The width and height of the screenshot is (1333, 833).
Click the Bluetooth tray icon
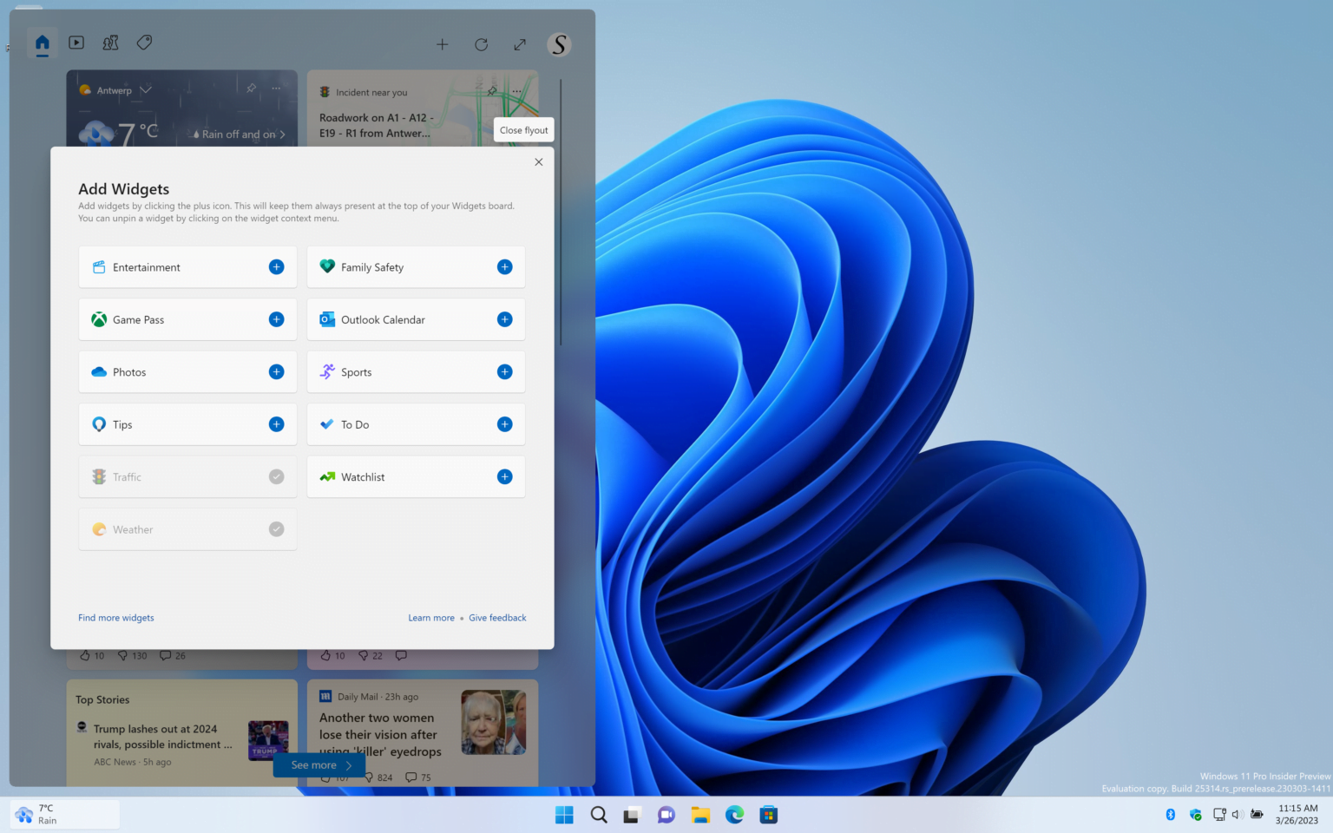pos(1170,815)
